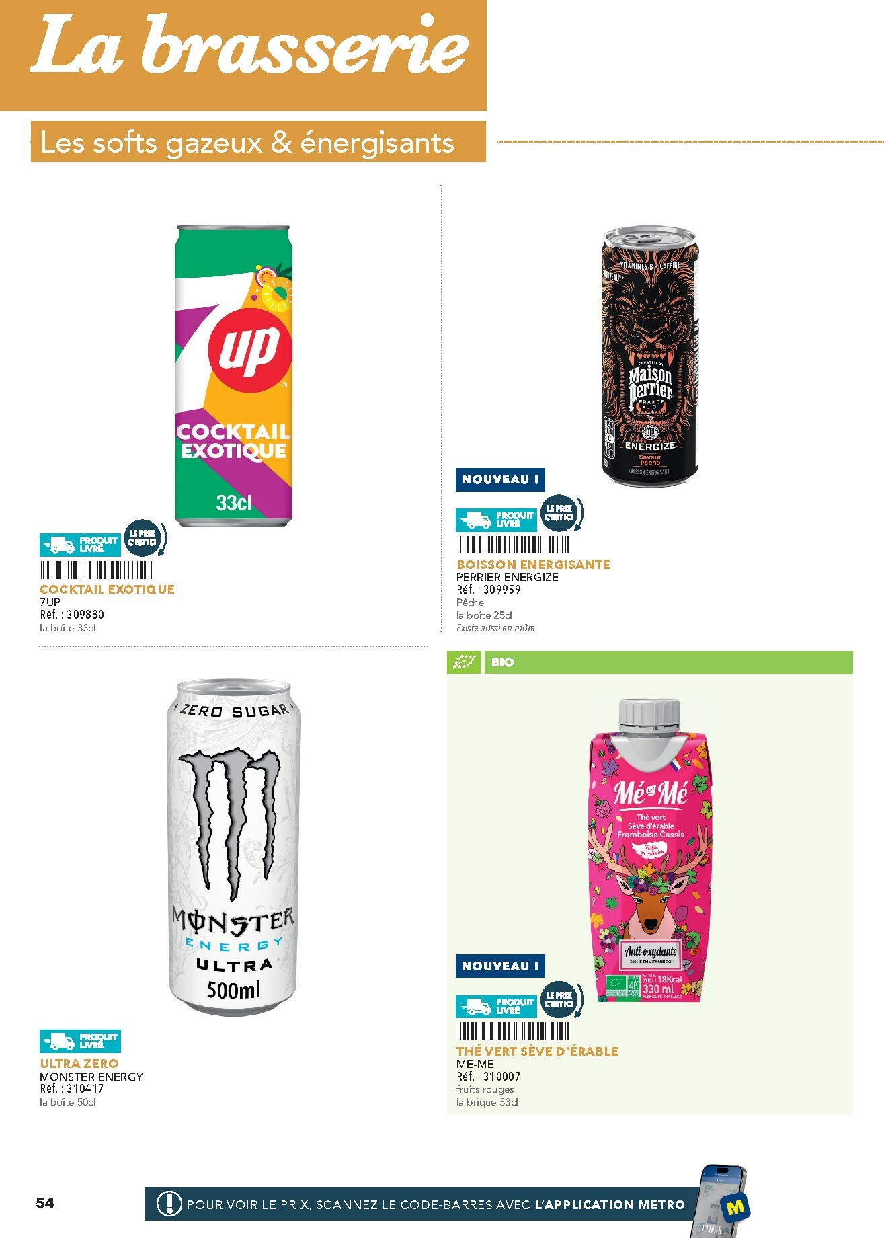Click the Nouveau badge above Thé Vert Sève d'Érable
Image resolution: width=884 pixels, height=1238 pixels.
(500, 966)
